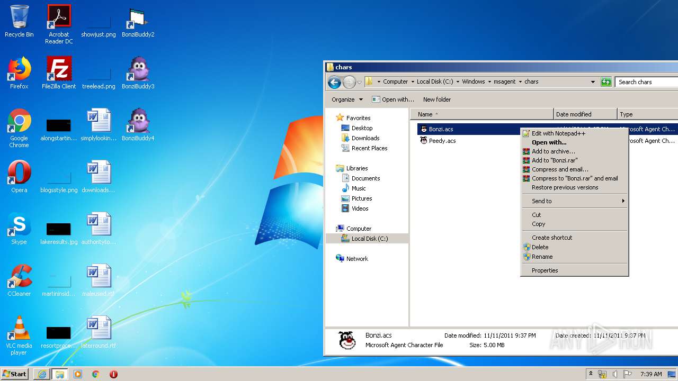Open the Recycle Bin desktop icon
678x381 pixels.
(19, 22)
